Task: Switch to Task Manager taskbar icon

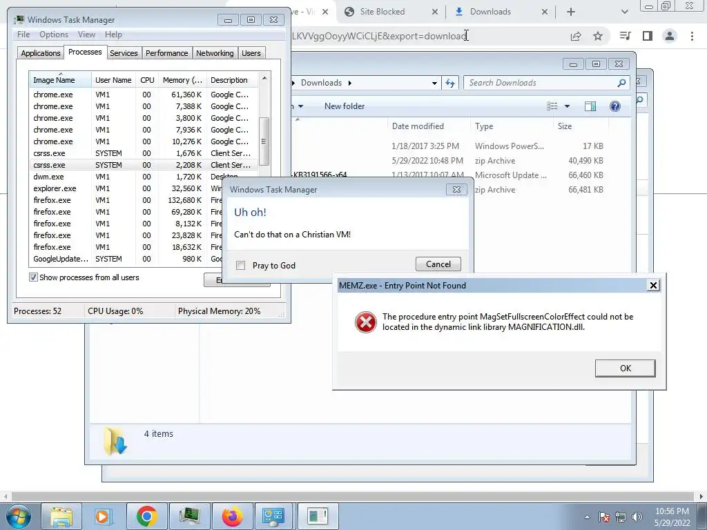Action: click(x=190, y=516)
